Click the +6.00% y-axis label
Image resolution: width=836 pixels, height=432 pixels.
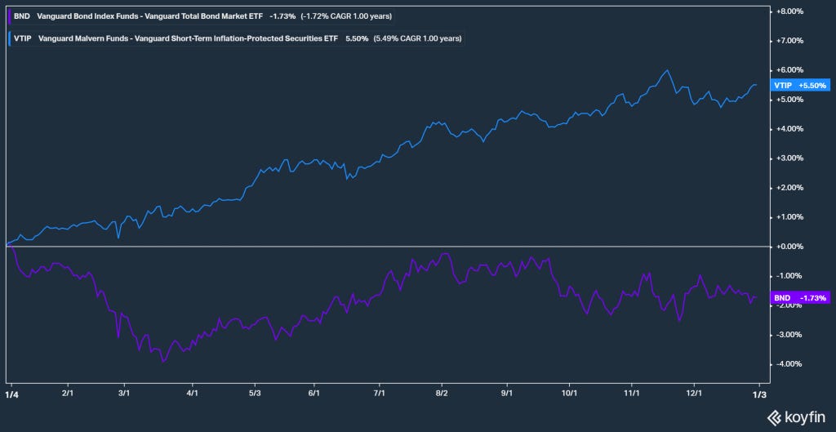790,70
